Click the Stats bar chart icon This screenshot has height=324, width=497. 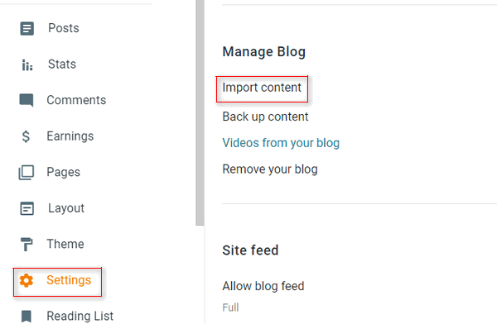27,64
